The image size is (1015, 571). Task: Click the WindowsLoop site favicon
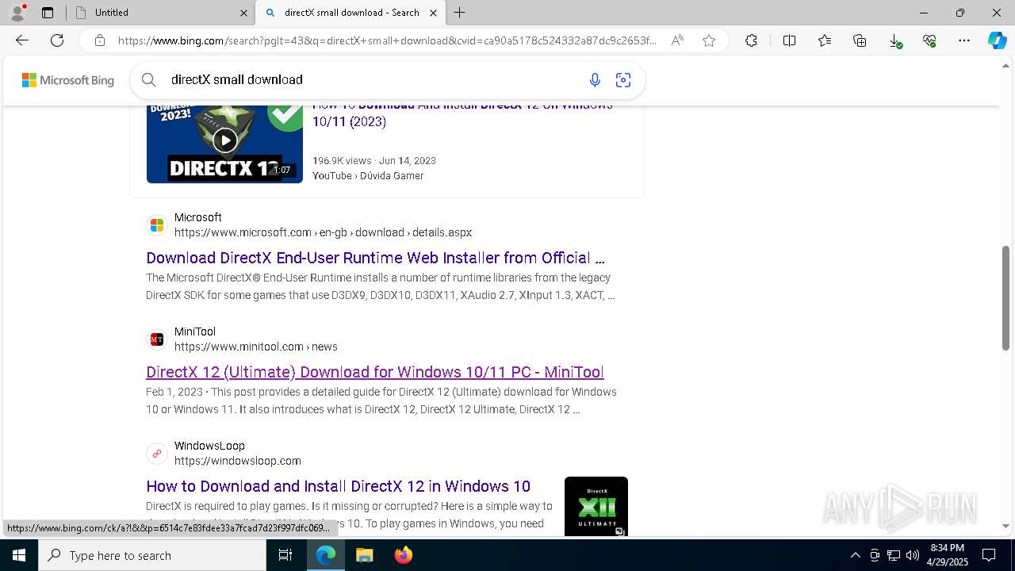pos(157,454)
